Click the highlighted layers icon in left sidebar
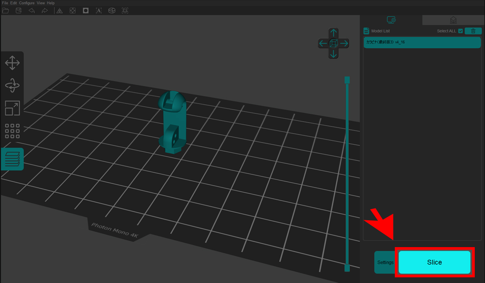Image resolution: width=485 pixels, height=283 pixels. coord(12,159)
